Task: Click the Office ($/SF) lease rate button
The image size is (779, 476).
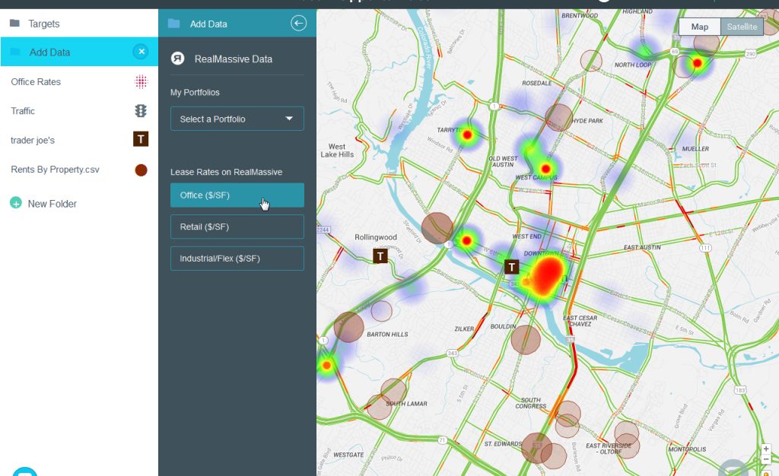Action: [x=237, y=195]
